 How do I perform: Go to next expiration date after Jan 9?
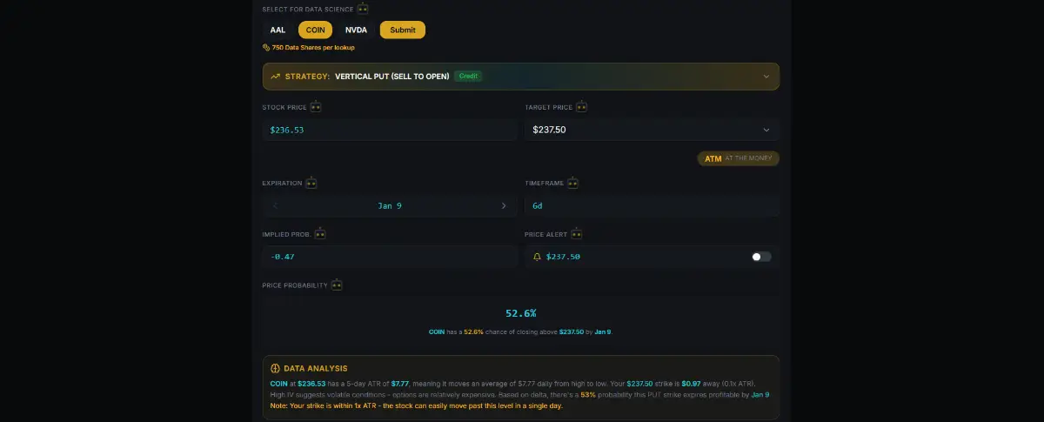point(504,206)
